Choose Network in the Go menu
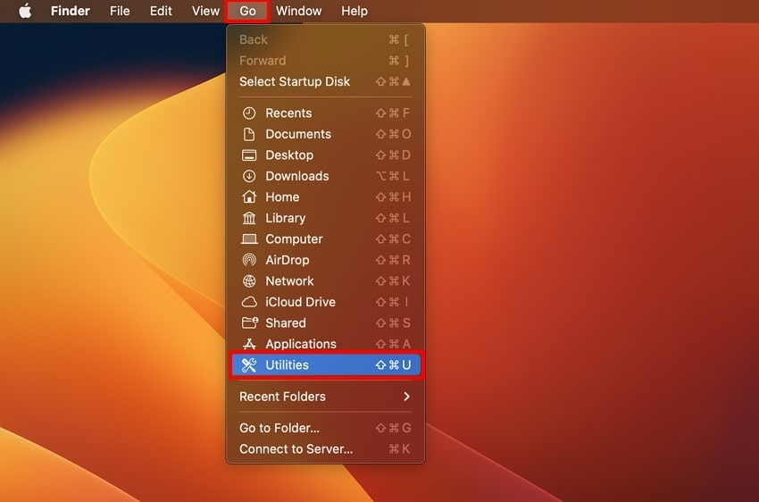Screen dimensions: 759x502 [x=325, y=281]
